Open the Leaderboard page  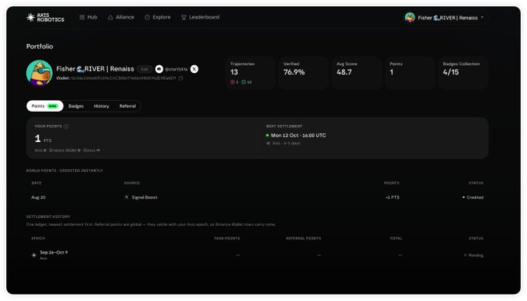tap(200, 17)
